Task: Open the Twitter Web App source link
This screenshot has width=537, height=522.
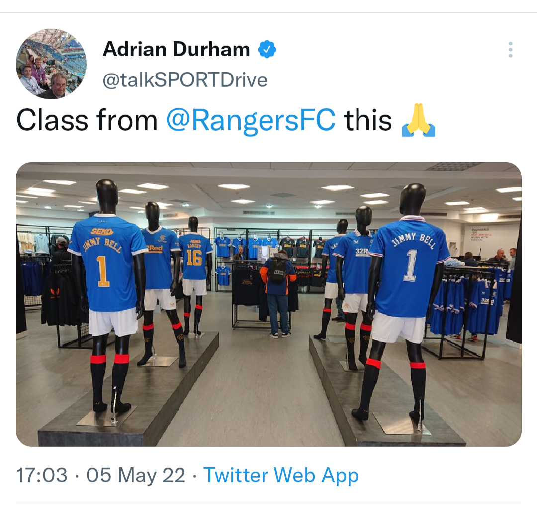Action: tap(281, 475)
